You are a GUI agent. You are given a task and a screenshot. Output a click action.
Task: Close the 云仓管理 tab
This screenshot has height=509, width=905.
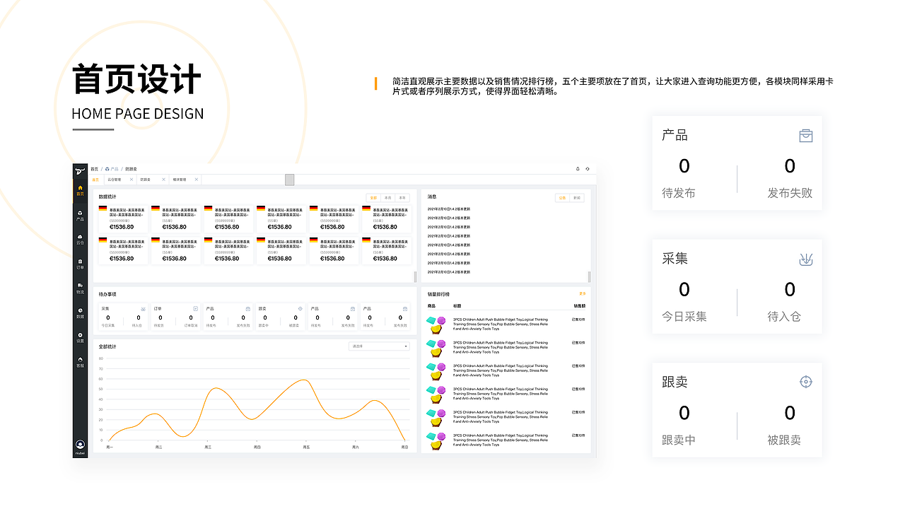click(x=132, y=180)
